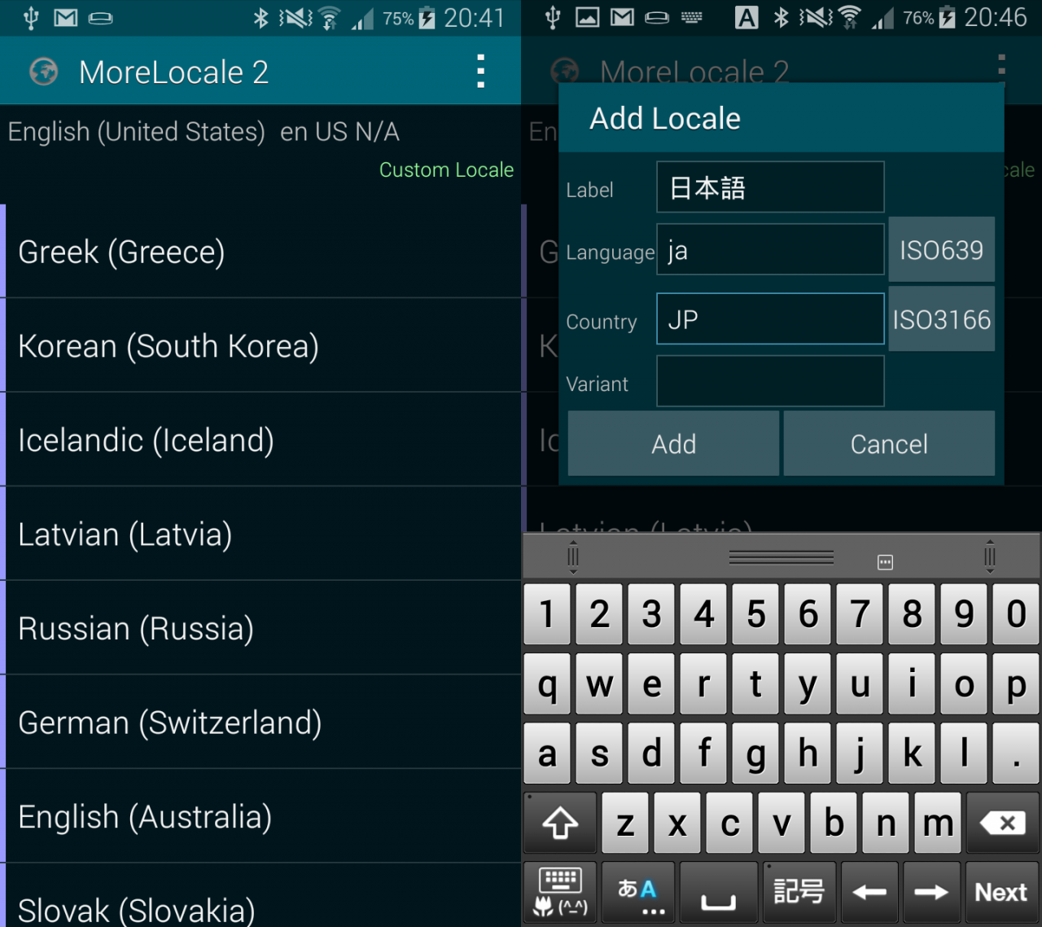Tap the picture notification icon on right status bar
The width and height of the screenshot is (1042, 927).
[587, 17]
